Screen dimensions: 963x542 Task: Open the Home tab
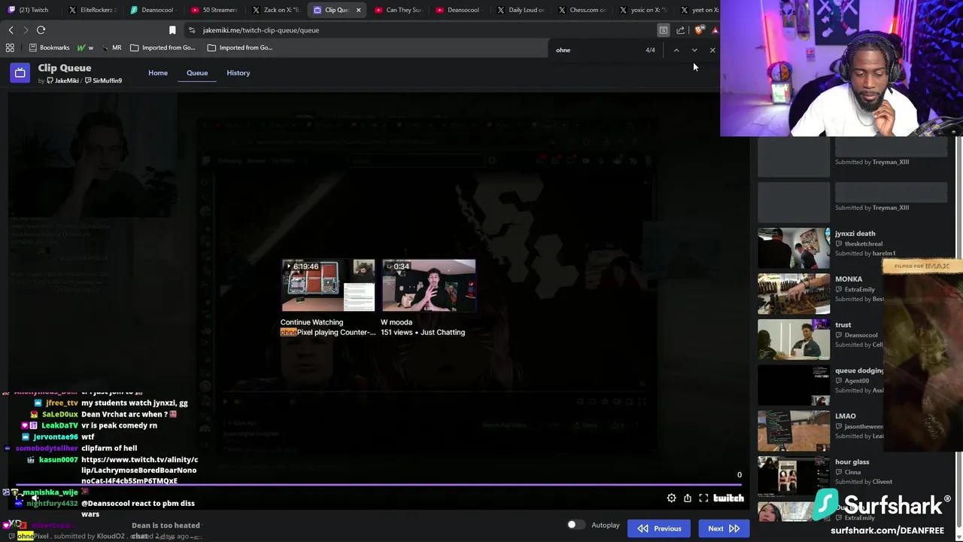click(x=158, y=73)
